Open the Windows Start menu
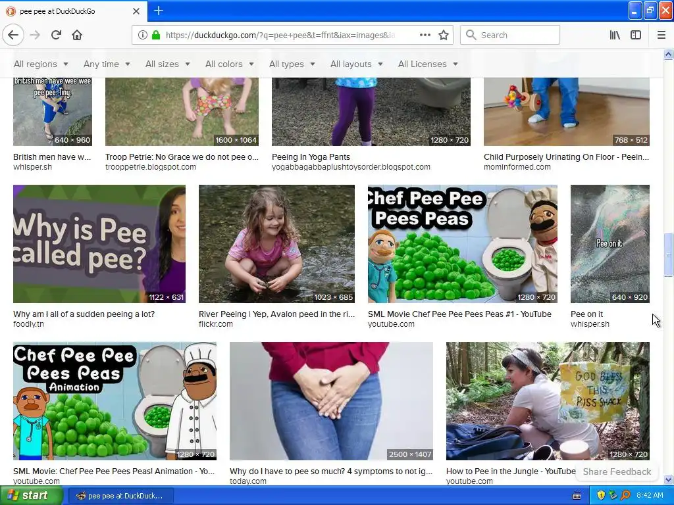 [x=31, y=496]
